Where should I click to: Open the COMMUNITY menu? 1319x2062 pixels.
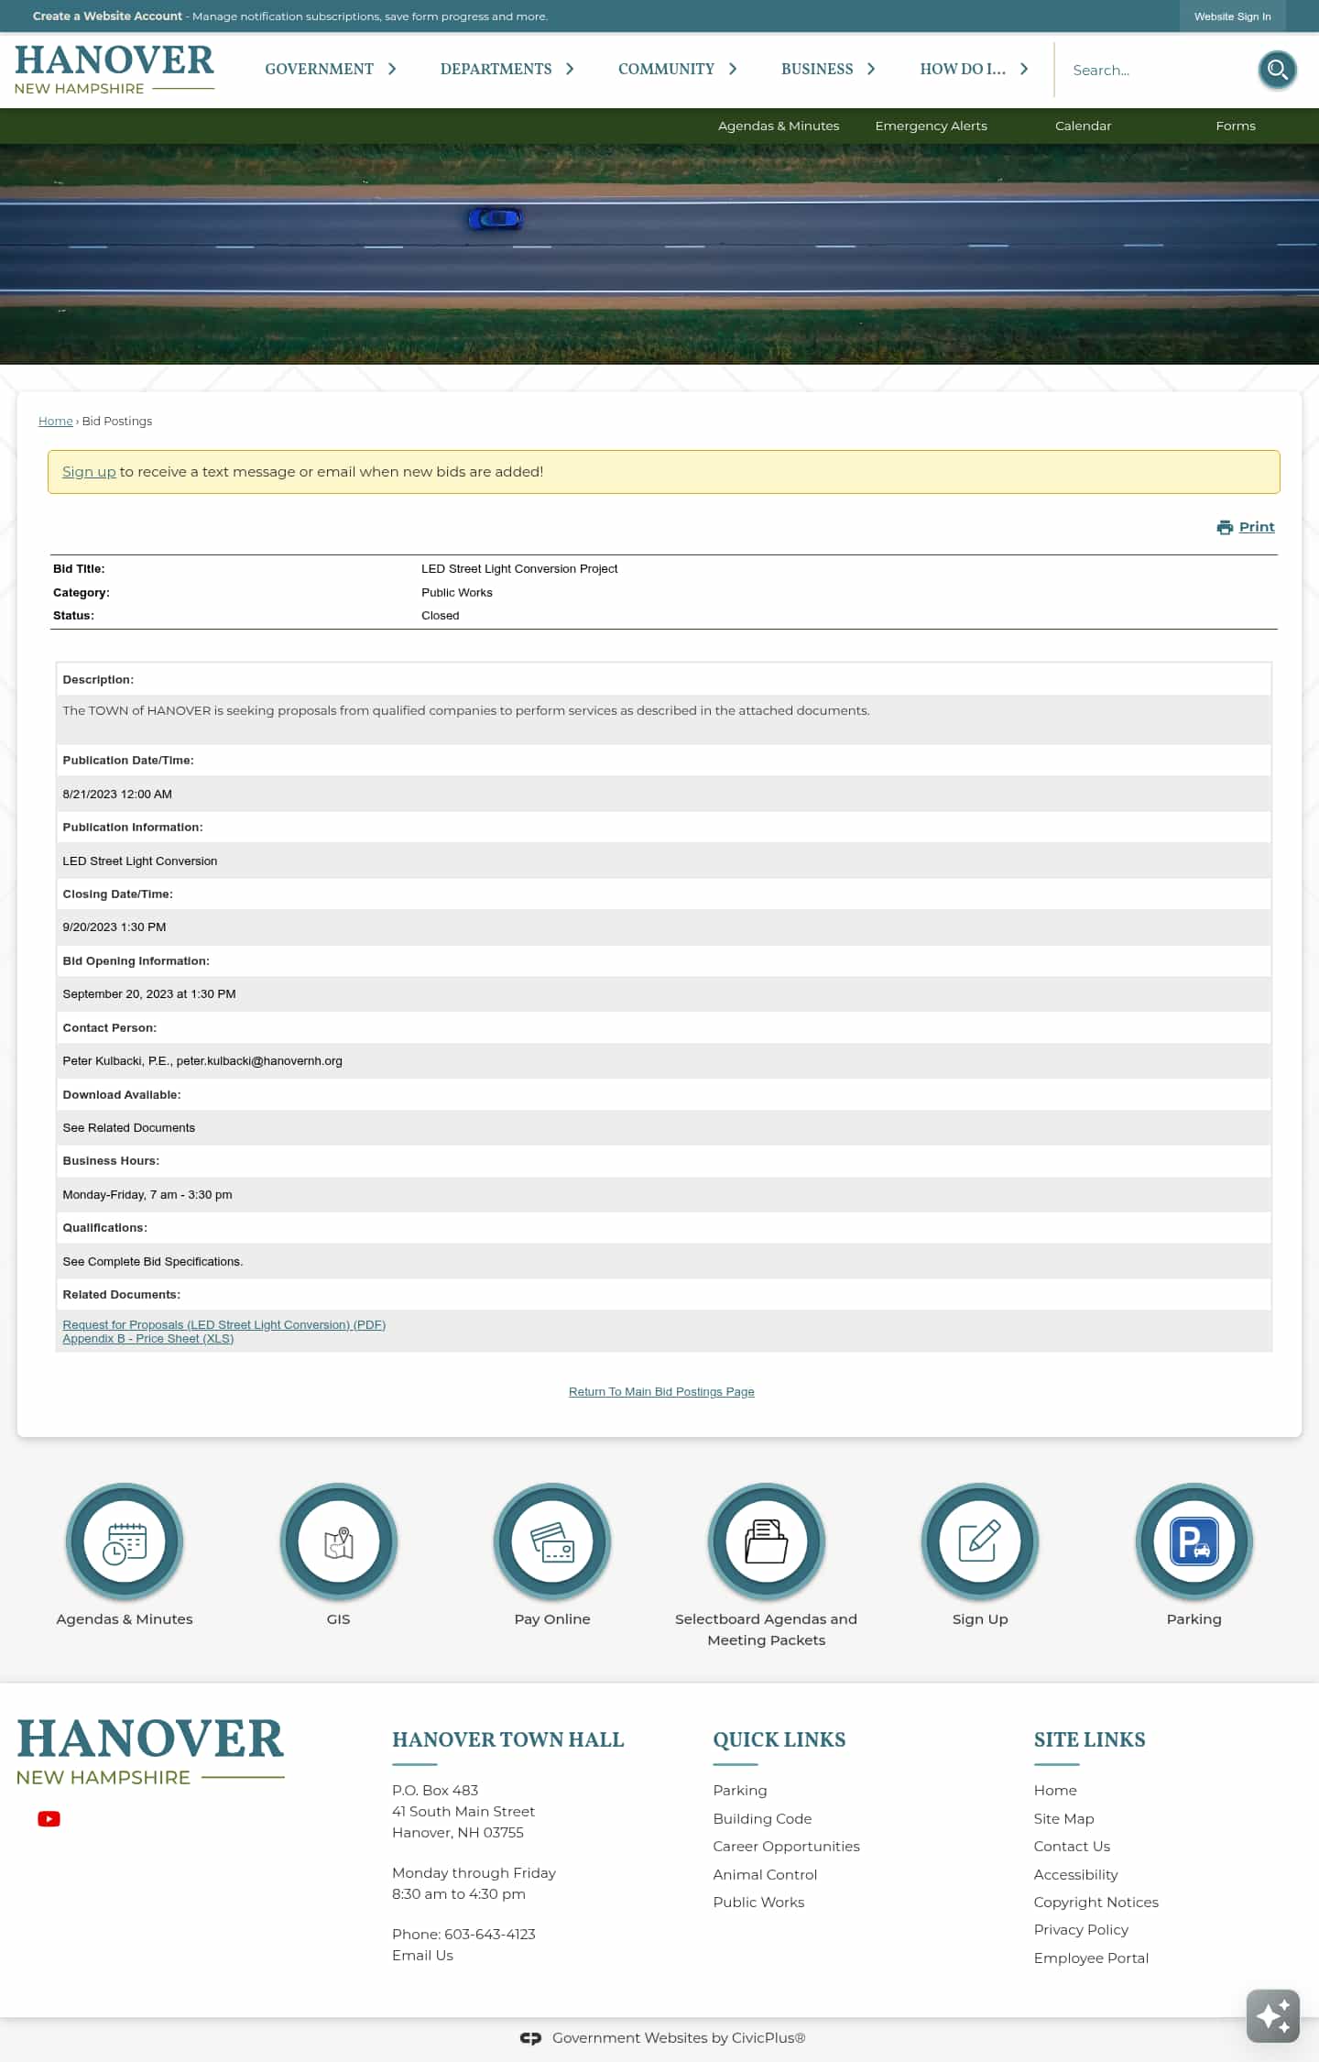click(x=666, y=69)
